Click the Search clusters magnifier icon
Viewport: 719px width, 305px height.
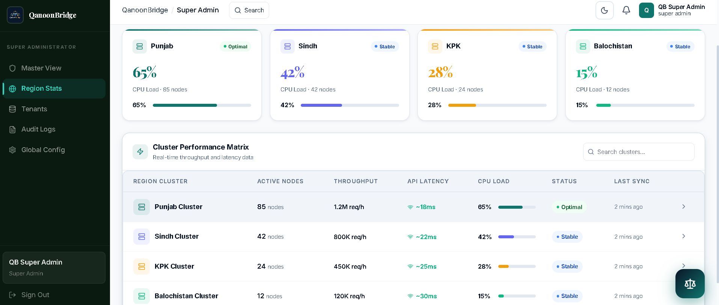(591, 152)
